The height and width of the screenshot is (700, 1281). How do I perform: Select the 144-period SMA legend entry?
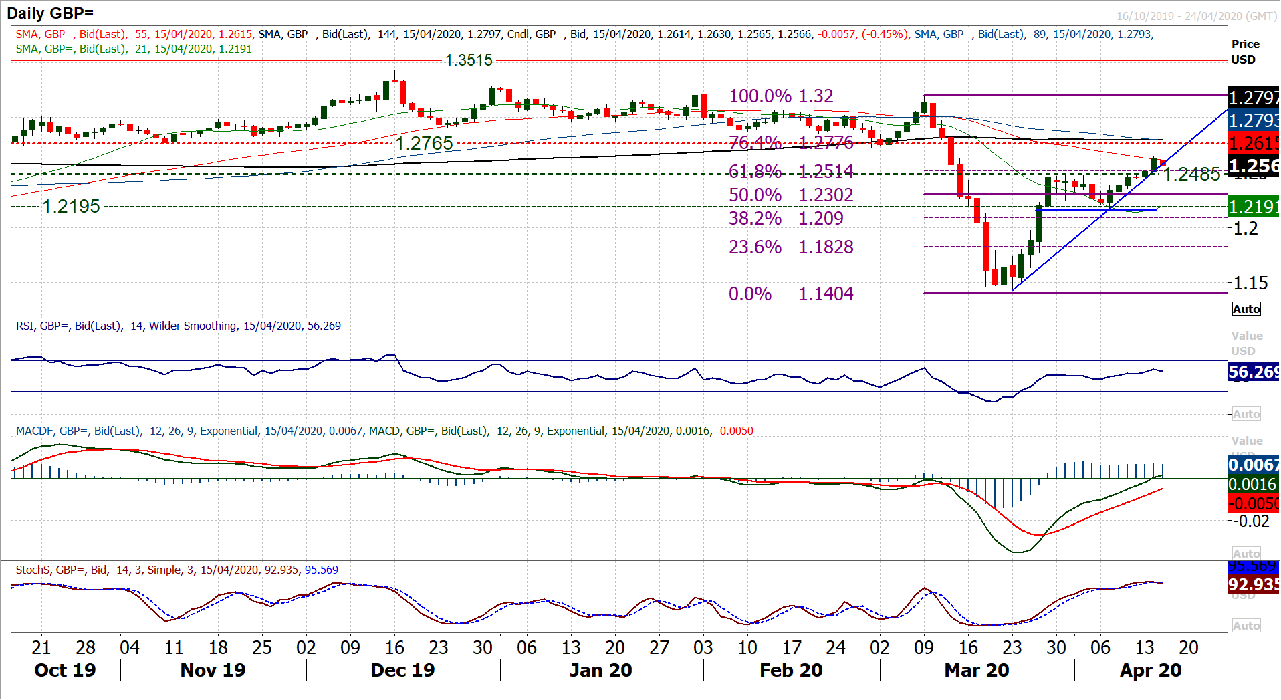pyautogui.click(x=380, y=34)
